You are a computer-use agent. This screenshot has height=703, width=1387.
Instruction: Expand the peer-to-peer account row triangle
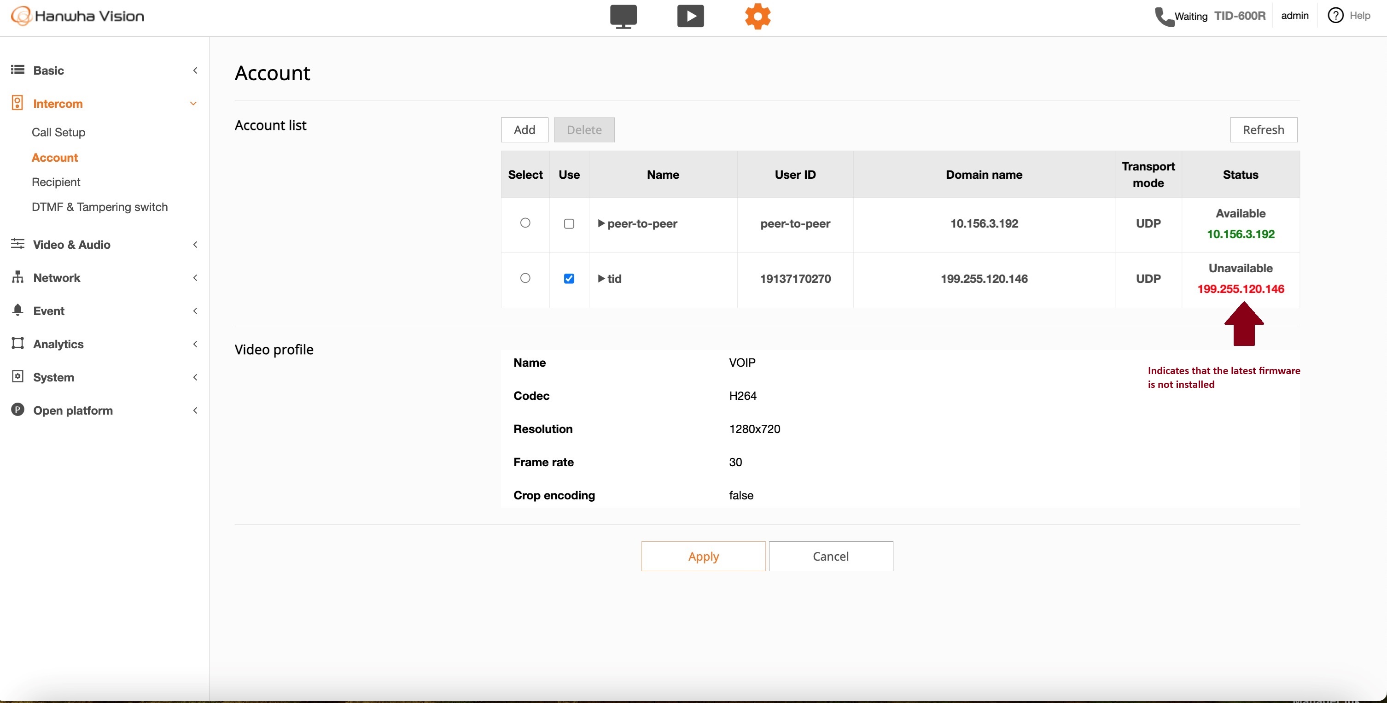(601, 223)
